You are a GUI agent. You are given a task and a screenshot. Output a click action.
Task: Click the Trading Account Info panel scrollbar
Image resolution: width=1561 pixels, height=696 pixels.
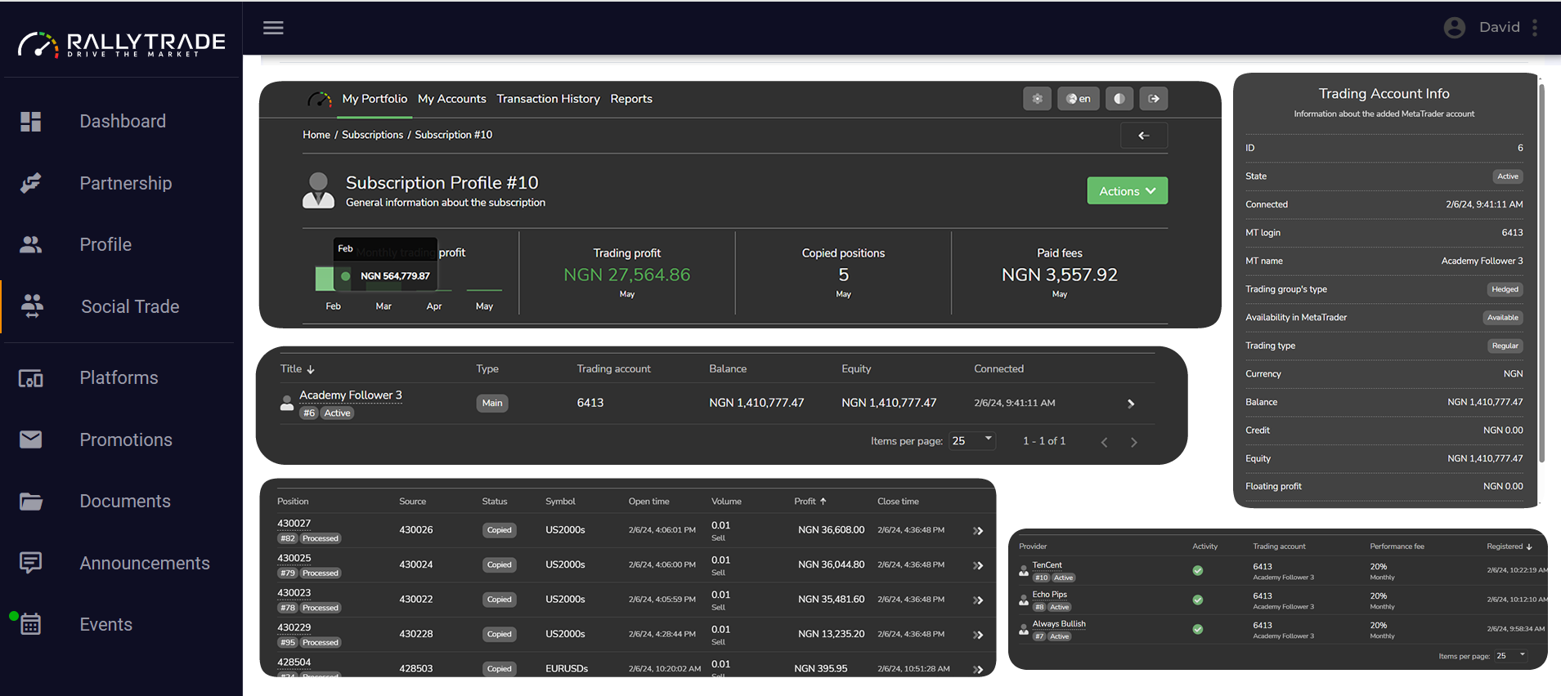(1541, 274)
